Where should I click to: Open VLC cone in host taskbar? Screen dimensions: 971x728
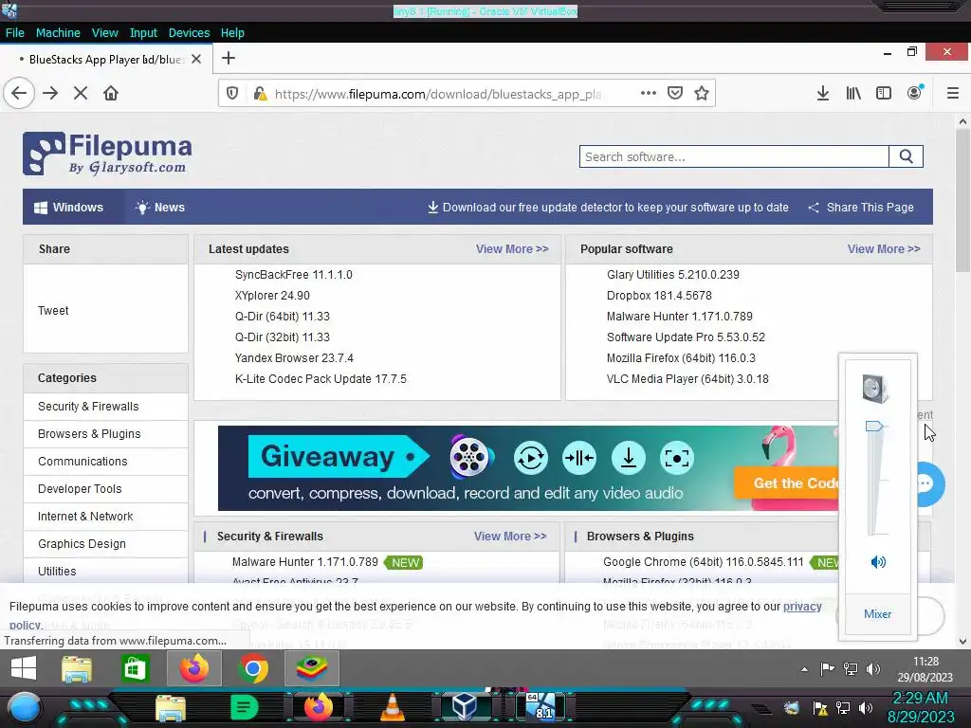click(x=393, y=707)
